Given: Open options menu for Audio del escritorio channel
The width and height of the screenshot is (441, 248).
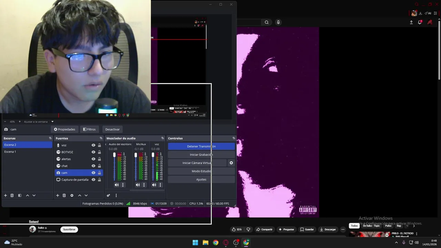Looking at the screenshot, I should [x=123, y=185].
